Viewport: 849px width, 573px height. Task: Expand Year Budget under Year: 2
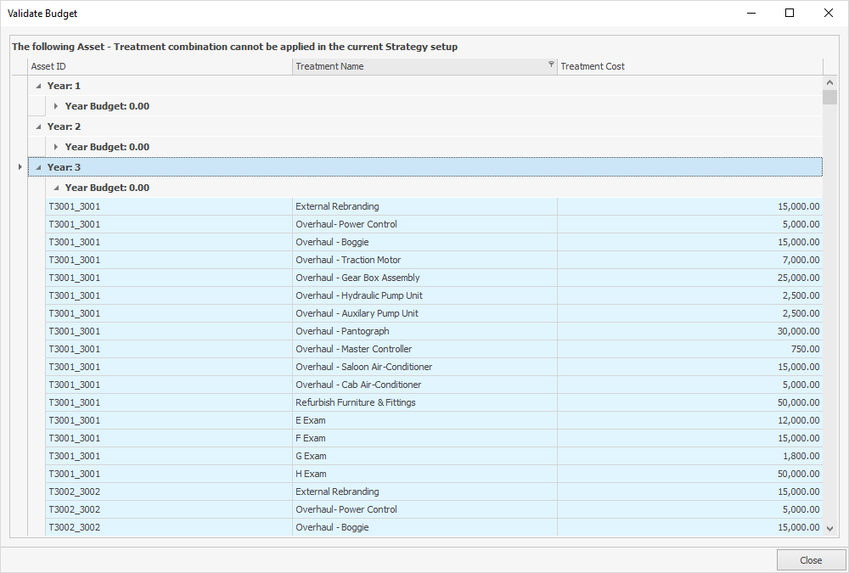point(56,147)
